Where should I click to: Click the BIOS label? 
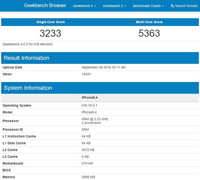click(7, 170)
